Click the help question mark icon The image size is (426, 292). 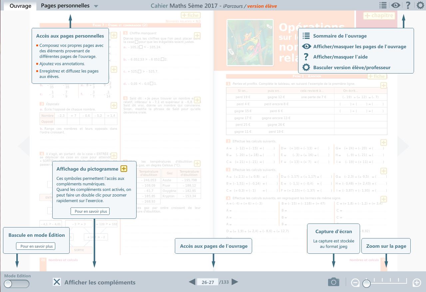(408, 5)
